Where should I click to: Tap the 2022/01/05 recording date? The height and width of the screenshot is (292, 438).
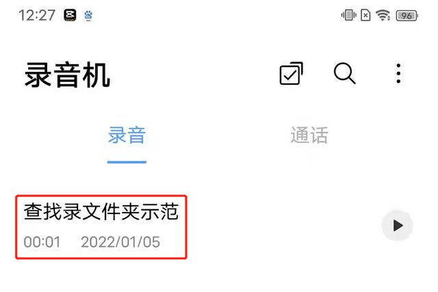tap(120, 242)
